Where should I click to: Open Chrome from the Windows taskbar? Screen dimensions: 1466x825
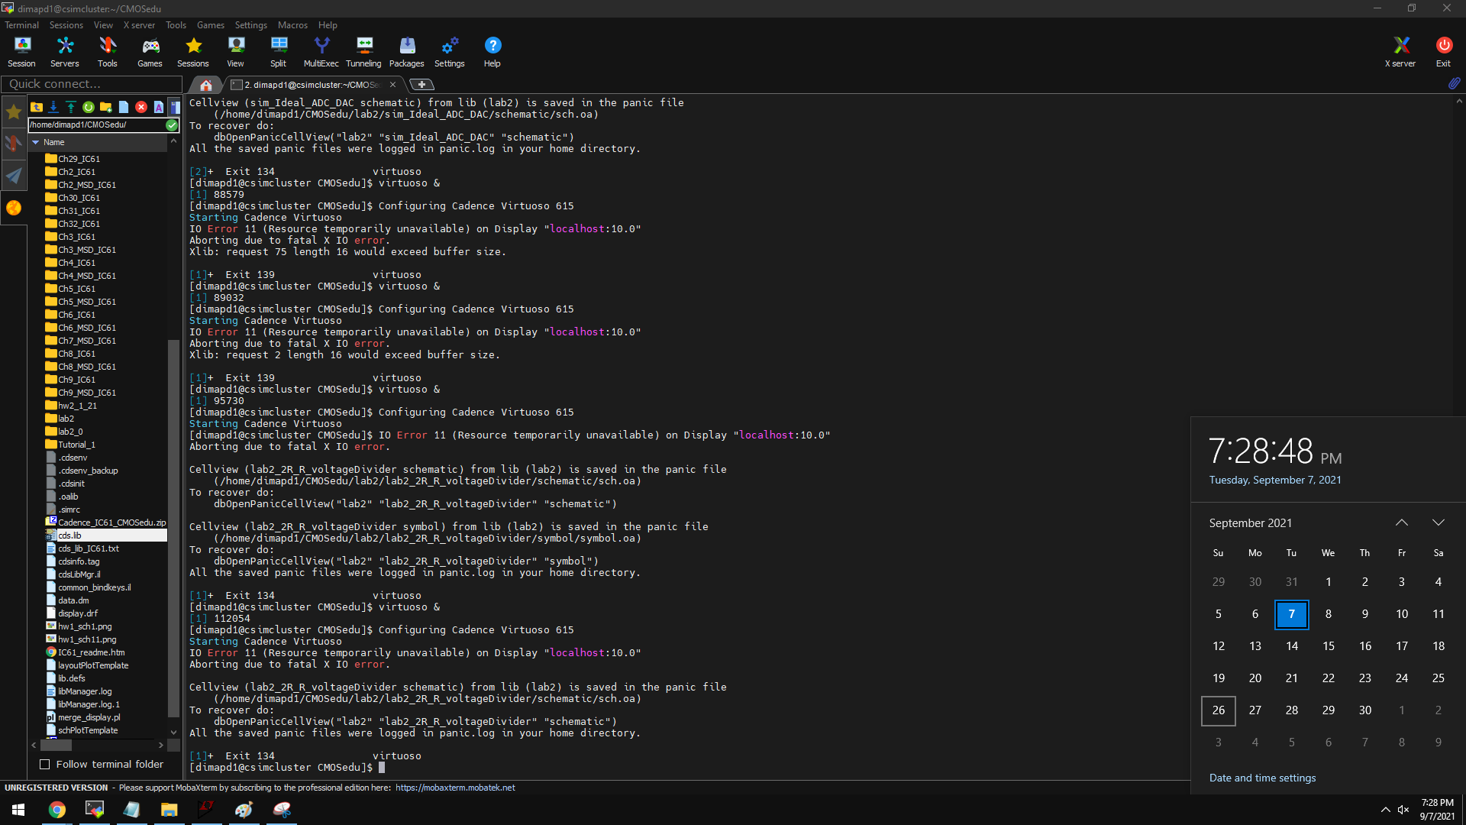57,810
